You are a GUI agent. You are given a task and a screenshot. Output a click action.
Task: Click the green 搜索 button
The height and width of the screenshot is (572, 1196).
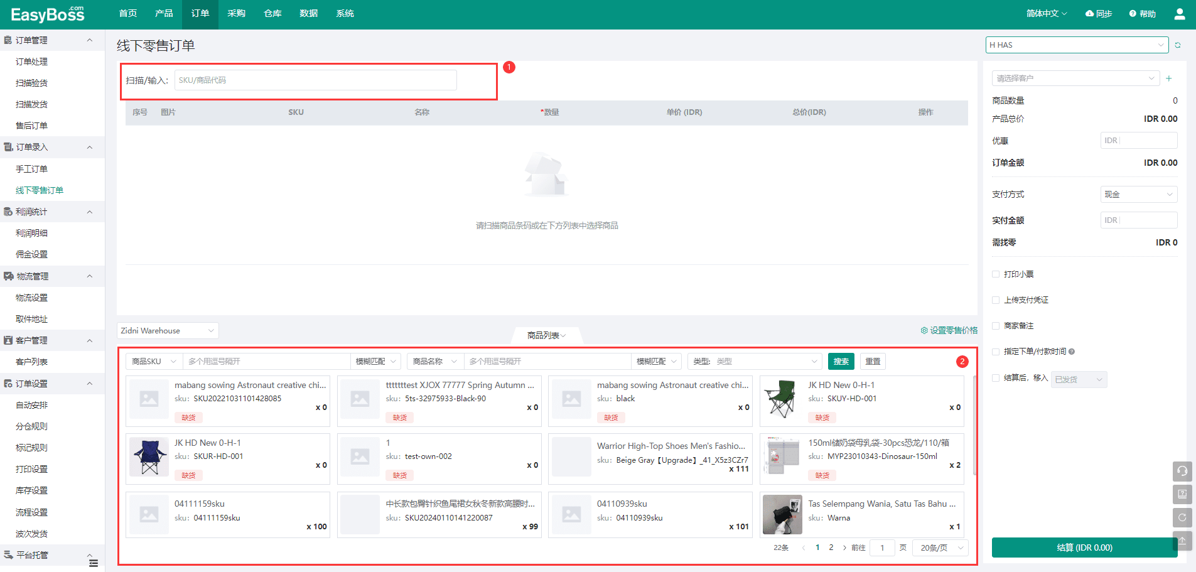841,362
